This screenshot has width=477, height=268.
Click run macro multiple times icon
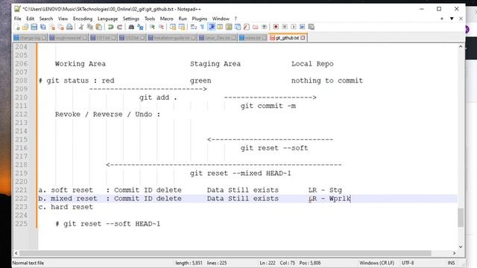click(x=303, y=27)
